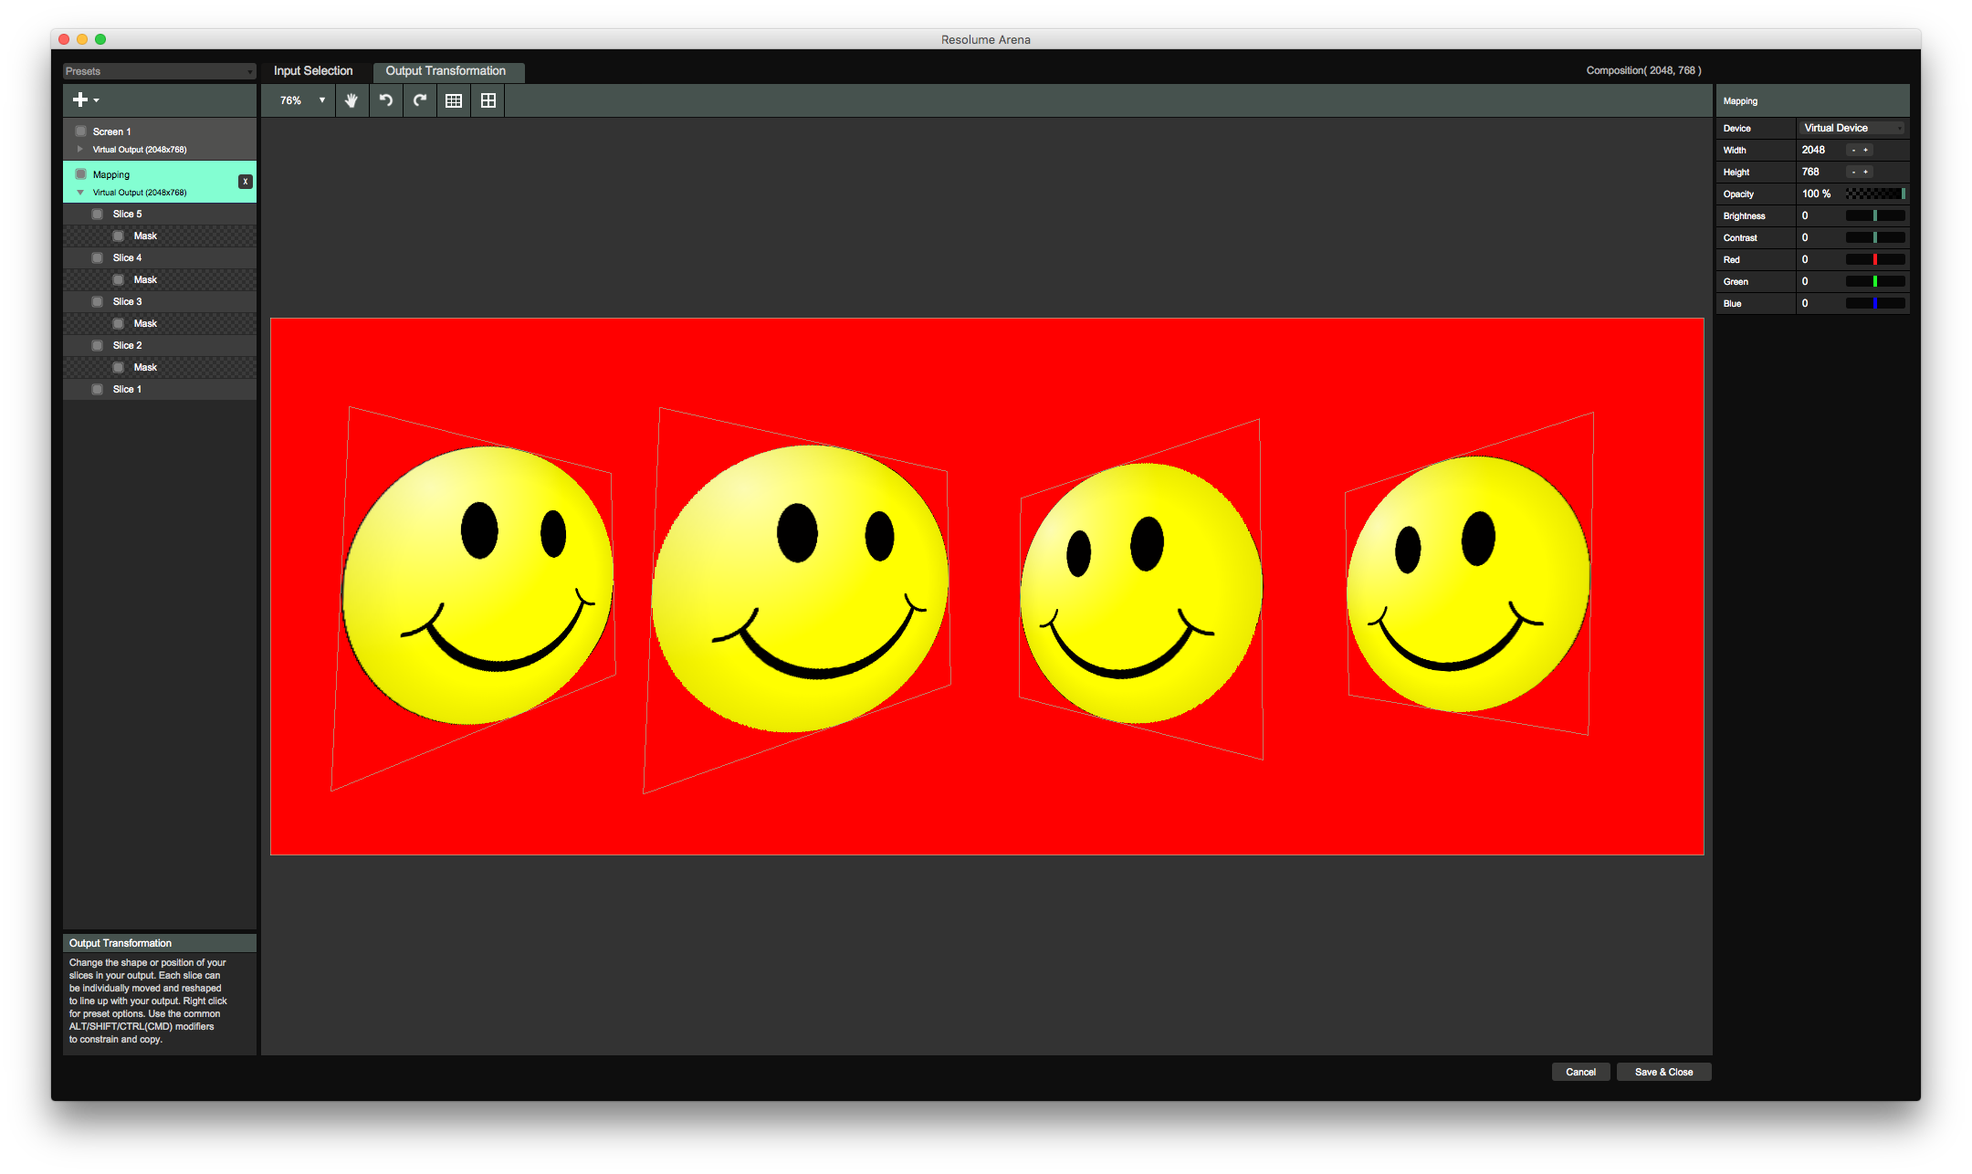Click the plus add screen icon
Viewport: 1972px width, 1174px height.
pos(80,100)
